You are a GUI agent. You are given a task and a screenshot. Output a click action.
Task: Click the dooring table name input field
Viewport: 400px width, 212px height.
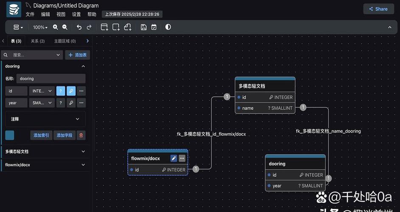coord(51,78)
